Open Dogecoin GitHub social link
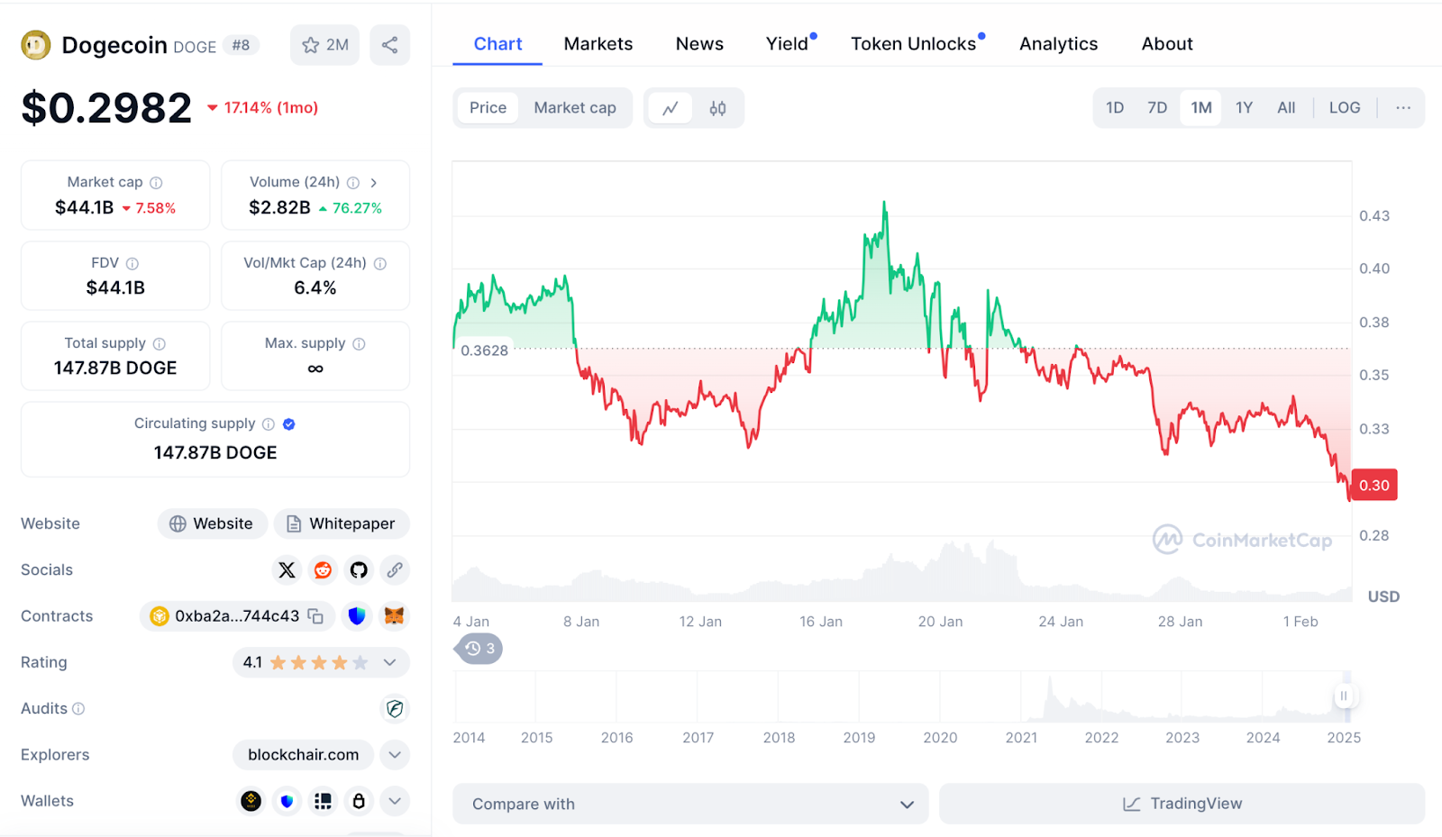Screen dimensions: 1442x837 (x=359, y=569)
